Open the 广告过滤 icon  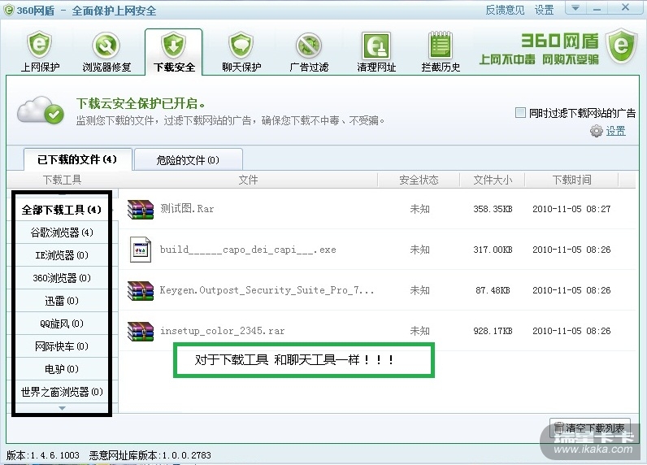point(309,46)
